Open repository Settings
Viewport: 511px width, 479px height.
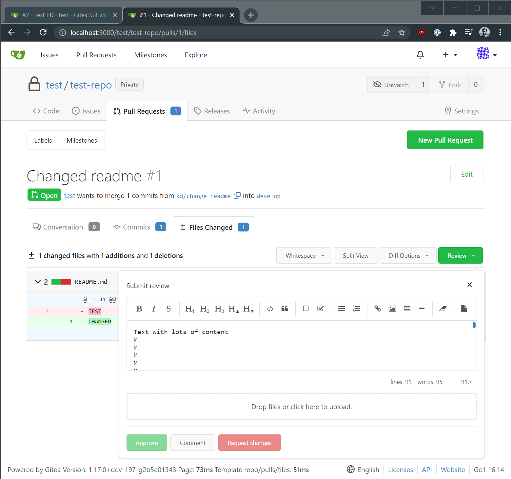[462, 111]
